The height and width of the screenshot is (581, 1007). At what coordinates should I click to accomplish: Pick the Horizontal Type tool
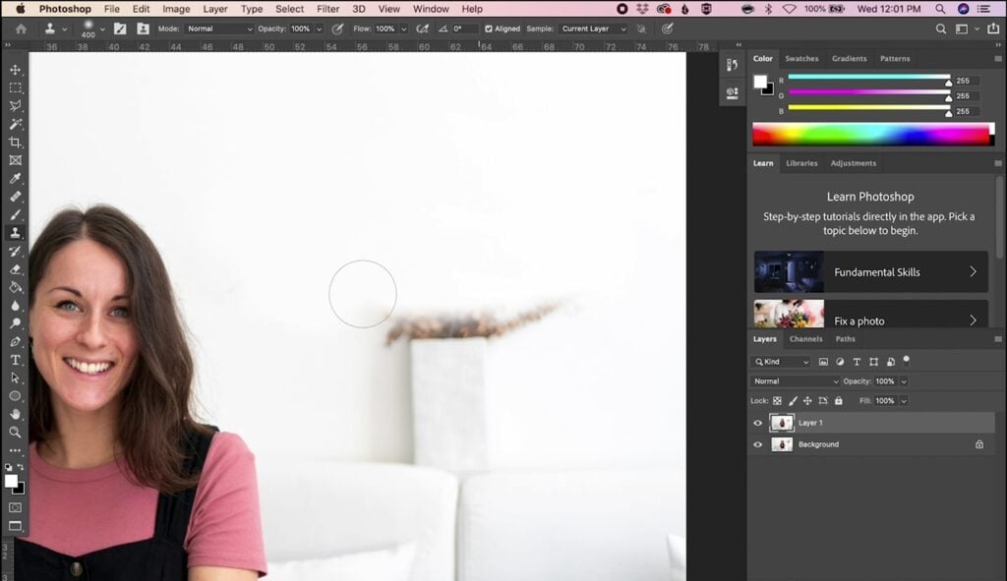tap(15, 360)
